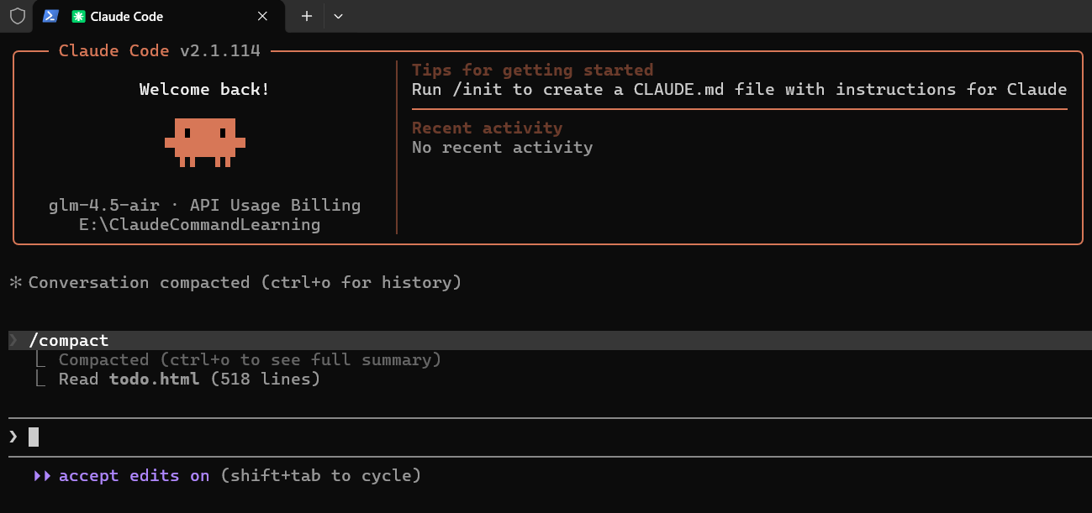
Task: Click "Welcome back!" text
Action: (x=205, y=90)
